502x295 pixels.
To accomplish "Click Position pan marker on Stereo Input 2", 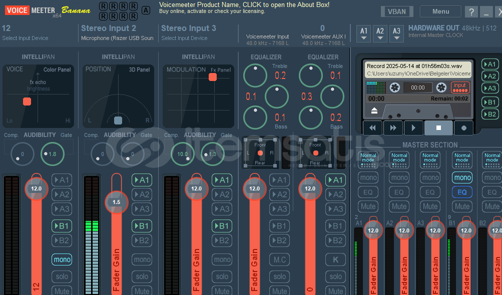I will 118,120.
